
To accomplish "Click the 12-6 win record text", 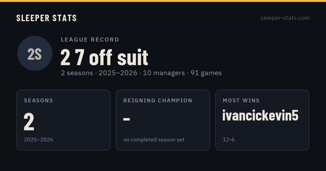I will 228,140.
